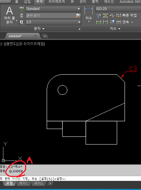Image resolution: width=141 pixels, height=190 pixels.
Task: Select the Adjust Dimension Space icon
Action: (x=105, y=16)
